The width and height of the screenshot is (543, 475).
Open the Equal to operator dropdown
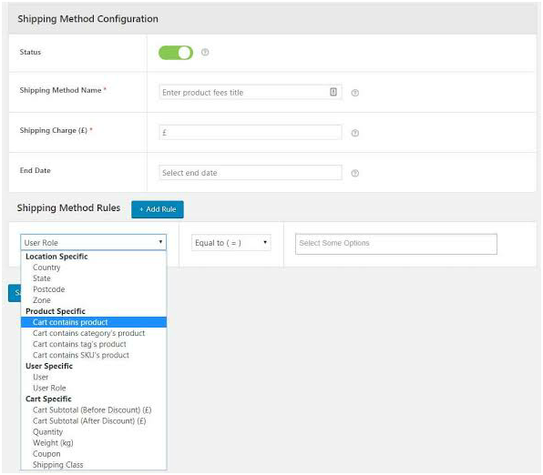tap(231, 243)
